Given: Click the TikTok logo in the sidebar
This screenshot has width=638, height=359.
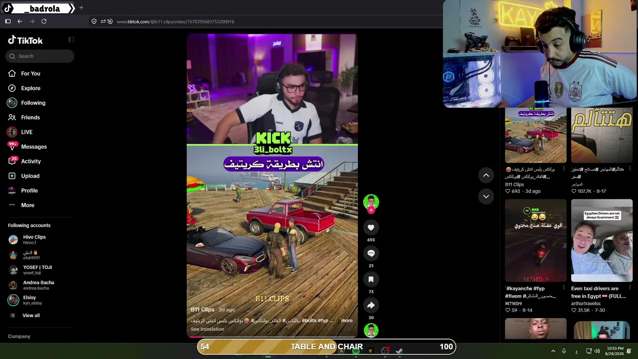Looking at the screenshot, I should [x=25, y=40].
